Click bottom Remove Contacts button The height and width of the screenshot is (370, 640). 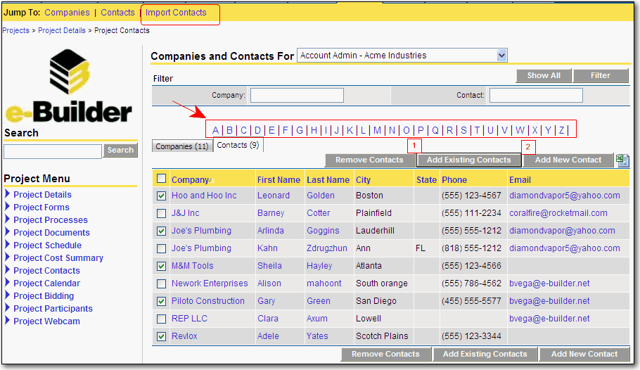click(385, 354)
